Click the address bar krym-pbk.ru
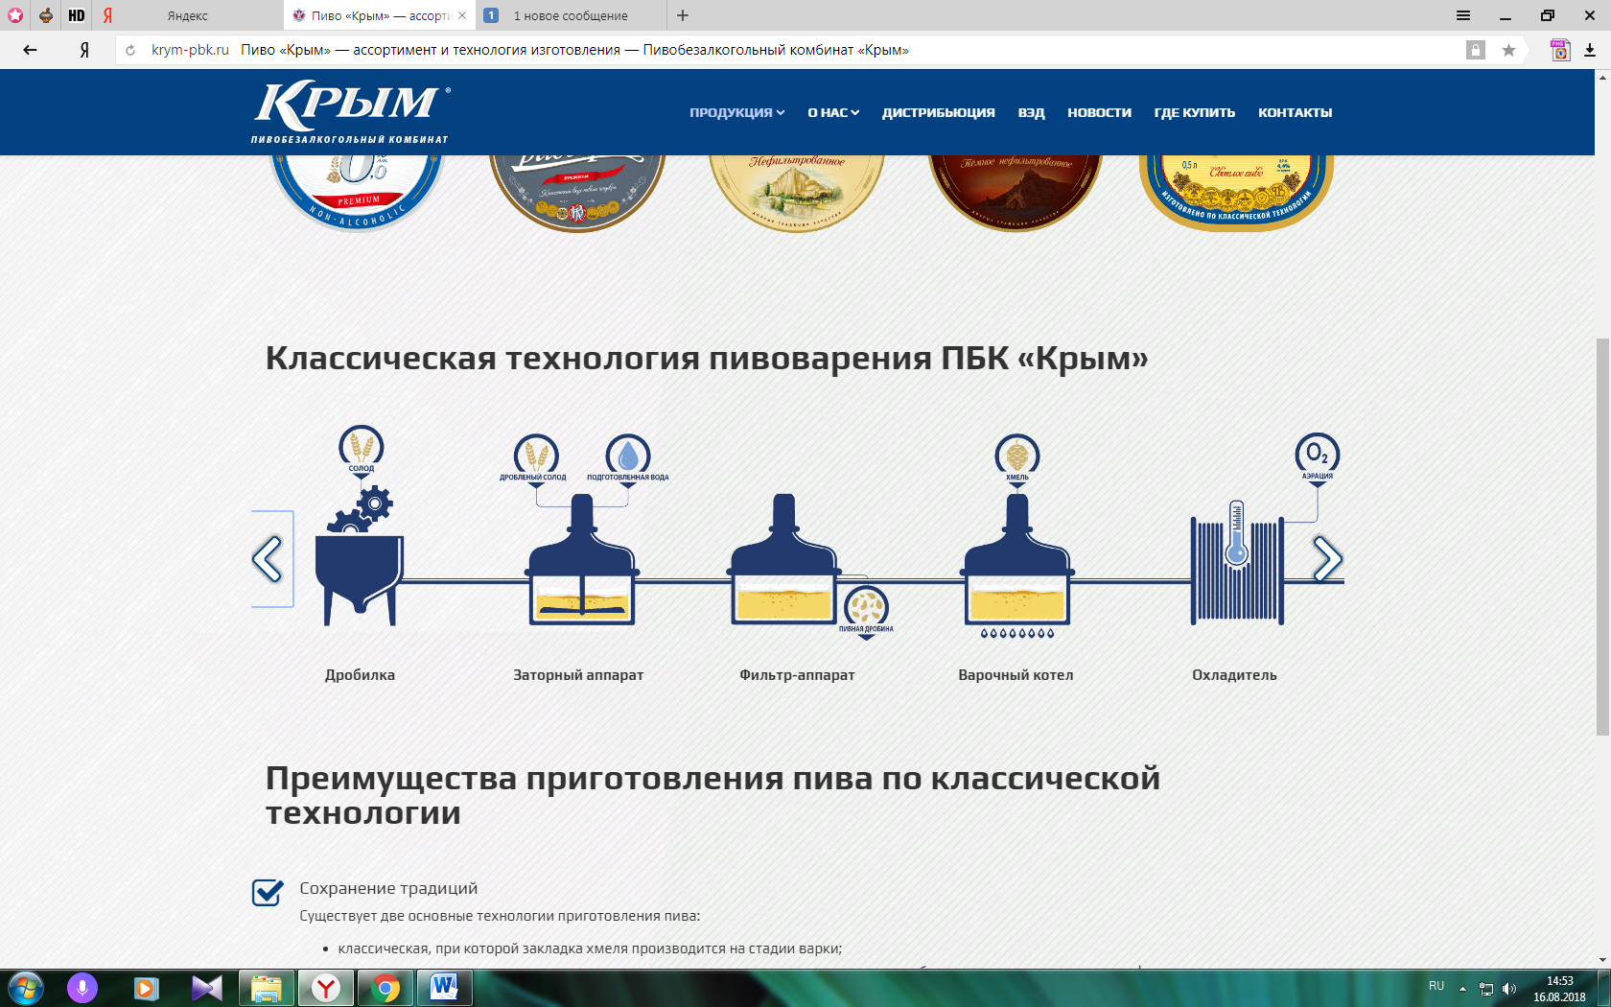Screen dimensions: 1611x1007 [x=190, y=50]
